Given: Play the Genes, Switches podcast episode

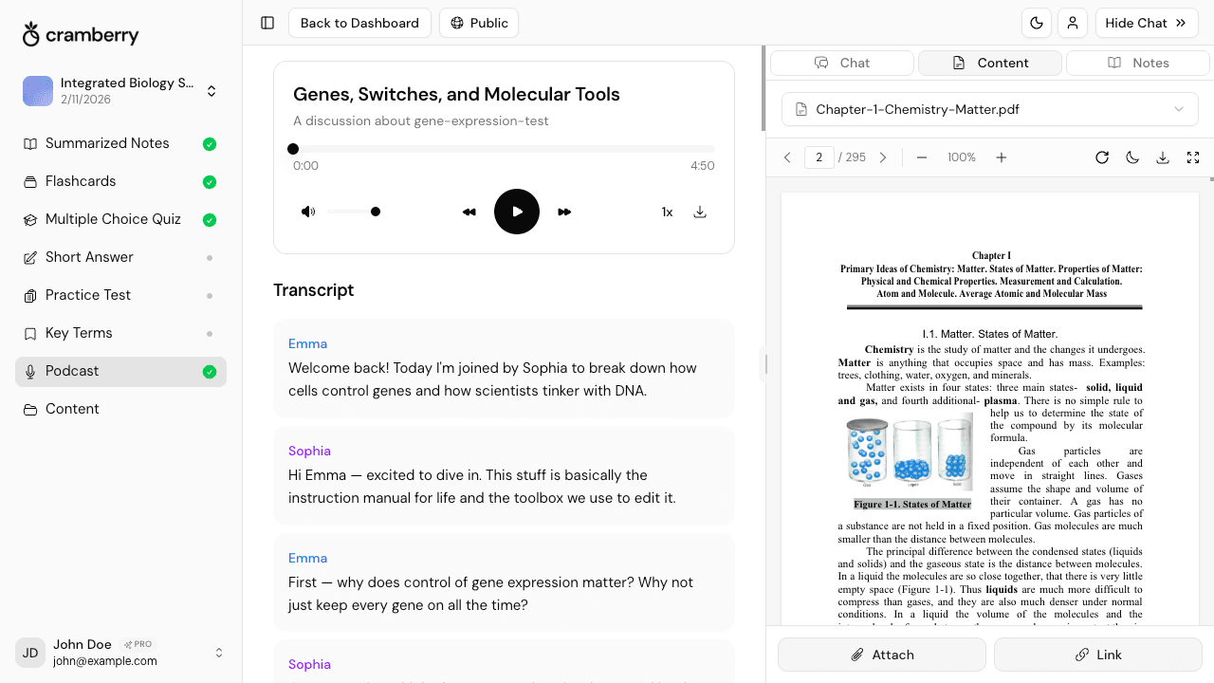Looking at the screenshot, I should pyautogui.click(x=517, y=212).
